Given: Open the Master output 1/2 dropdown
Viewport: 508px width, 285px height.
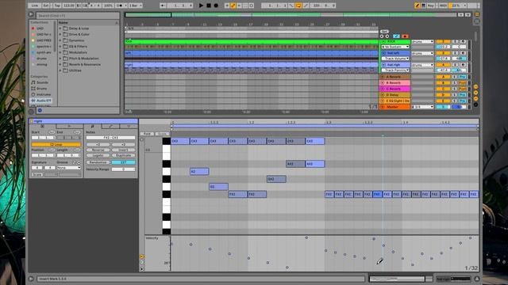Looking at the screenshot, I should click(422, 107).
